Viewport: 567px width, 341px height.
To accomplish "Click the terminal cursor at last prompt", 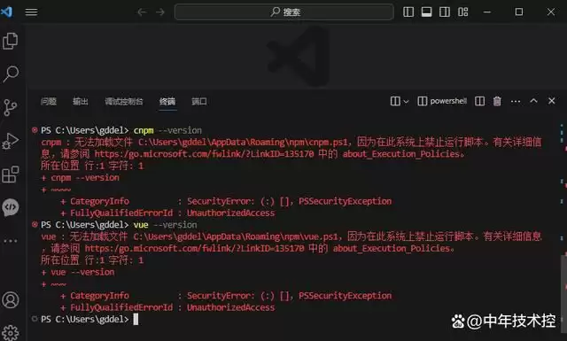I will 136,319.
